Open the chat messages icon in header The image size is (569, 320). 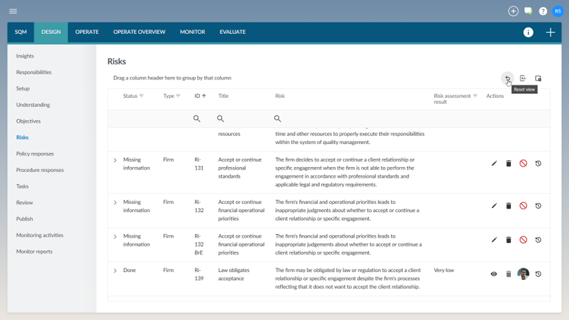click(x=528, y=11)
